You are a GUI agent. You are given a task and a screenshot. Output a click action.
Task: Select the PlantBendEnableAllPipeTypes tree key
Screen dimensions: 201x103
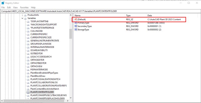click(x=44, y=73)
